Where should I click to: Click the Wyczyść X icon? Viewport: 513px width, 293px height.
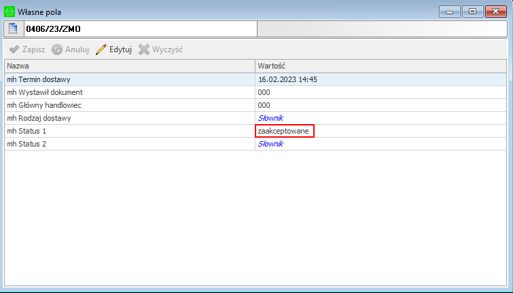click(144, 50)
